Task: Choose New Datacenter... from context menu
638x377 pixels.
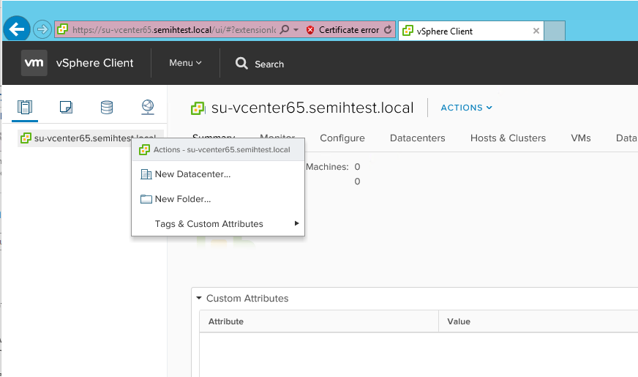Action: coord(192,174)
